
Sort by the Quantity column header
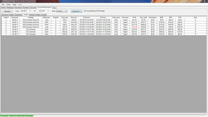[55, 17]
